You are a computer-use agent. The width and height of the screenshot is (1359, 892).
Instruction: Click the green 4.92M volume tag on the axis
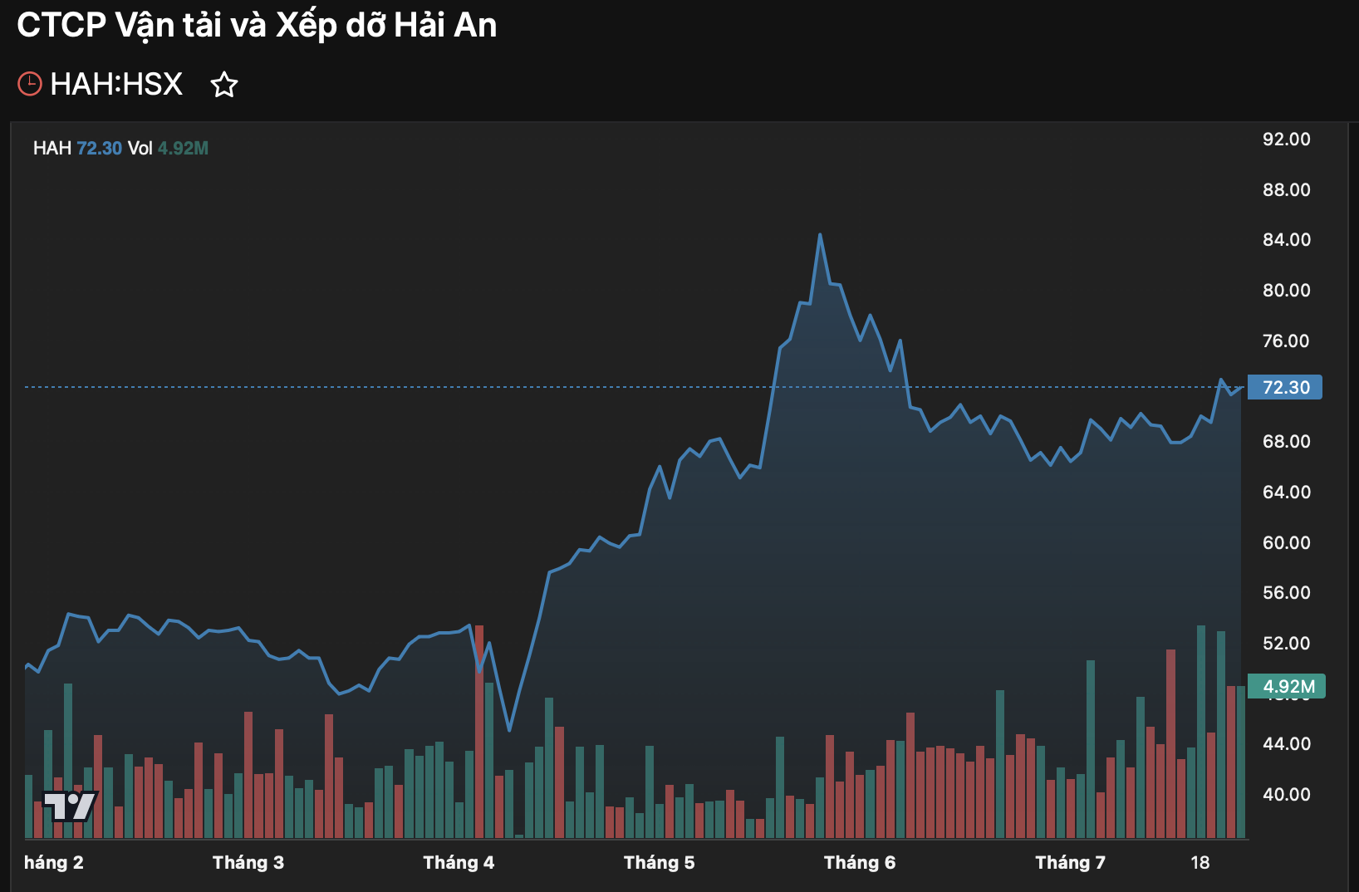pos(1288,686)
